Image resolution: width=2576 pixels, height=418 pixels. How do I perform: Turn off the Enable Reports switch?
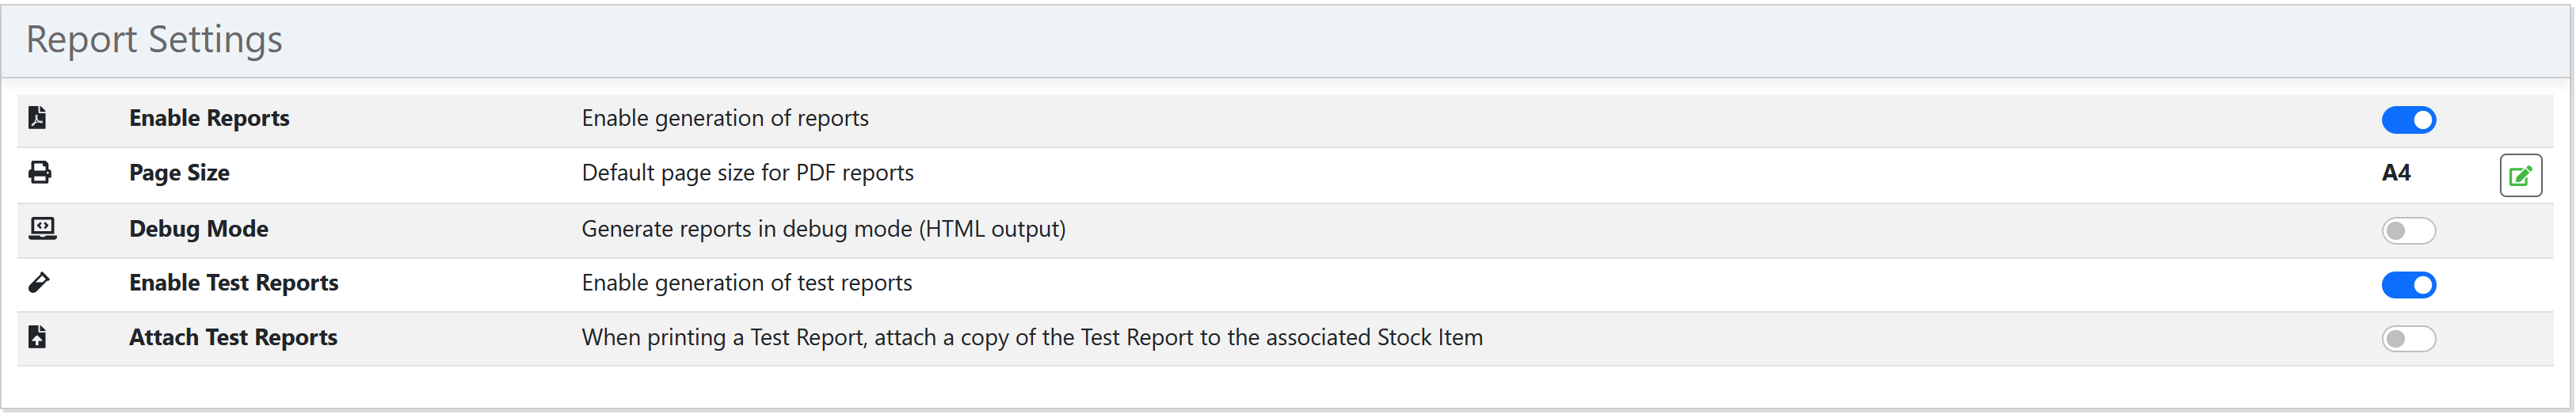point(2408,120)
